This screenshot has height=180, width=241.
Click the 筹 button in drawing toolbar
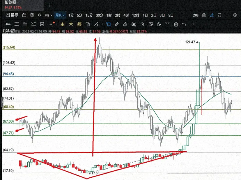(x=79, y=24)
